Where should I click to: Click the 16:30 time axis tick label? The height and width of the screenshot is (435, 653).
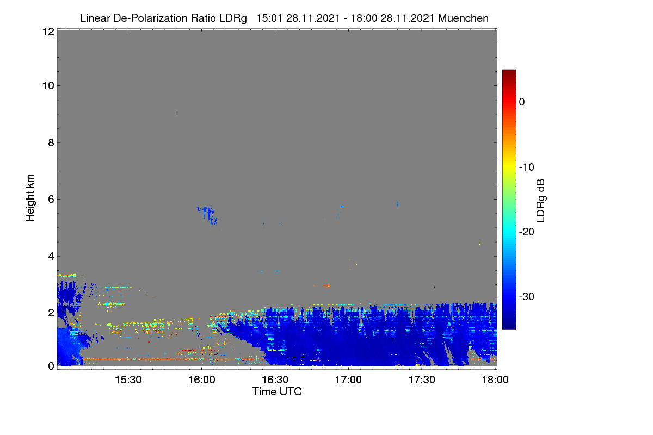(x=275, y=380)
